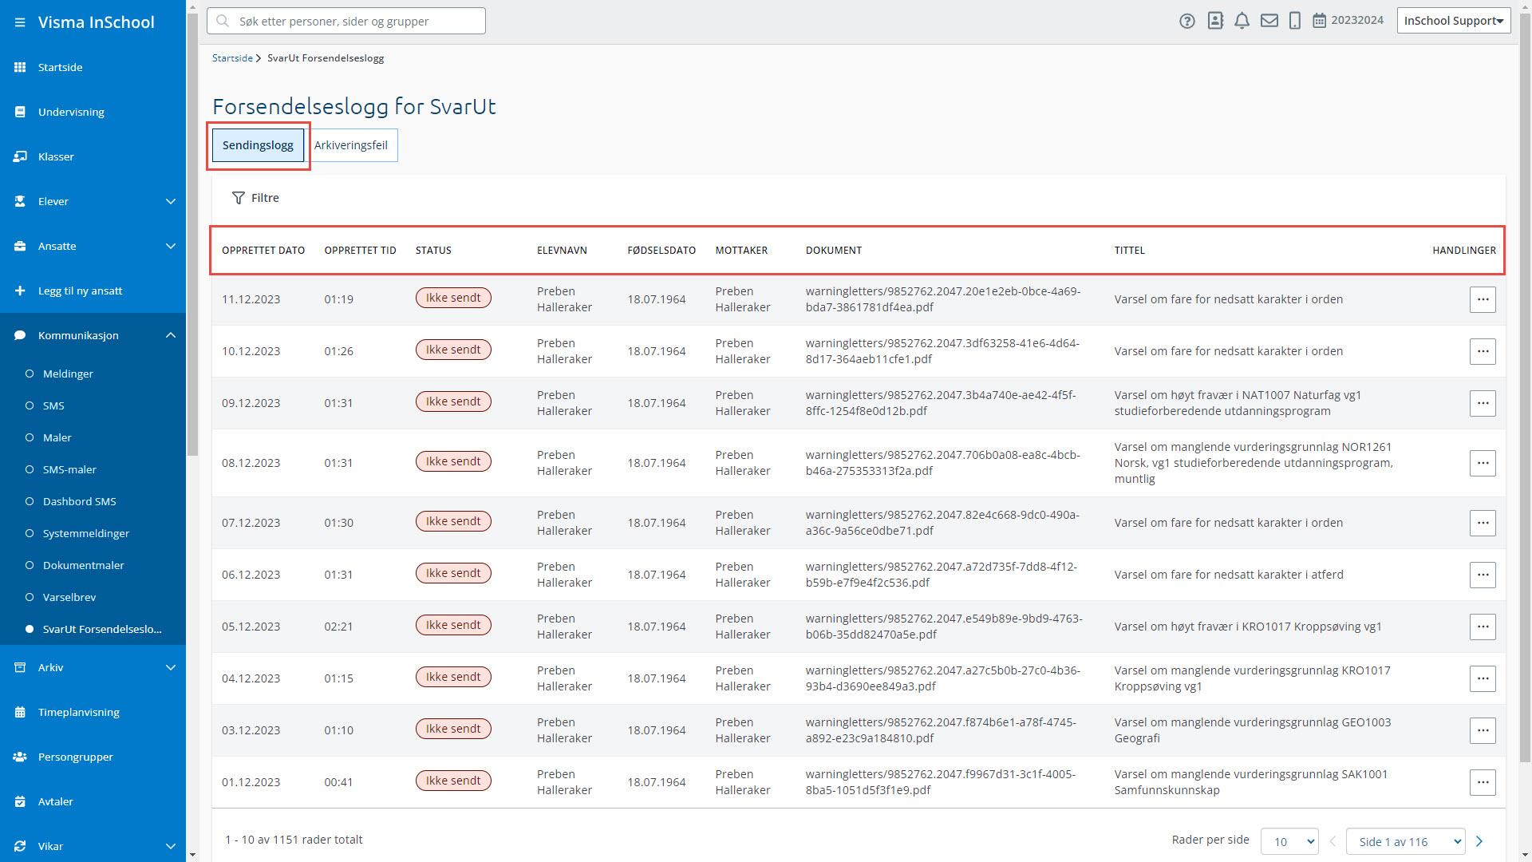Sort by TITTEL column header
Image resolution: width=1532 pixels, height=862 pixels.
click(x=1129, y=251)
